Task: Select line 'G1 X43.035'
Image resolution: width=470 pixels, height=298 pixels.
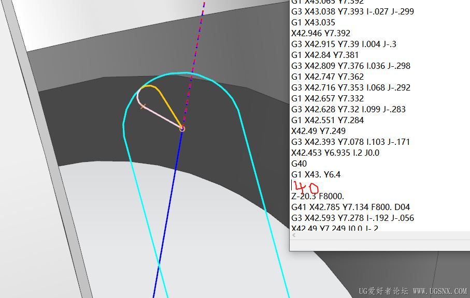Action: [x=313, y=22]
